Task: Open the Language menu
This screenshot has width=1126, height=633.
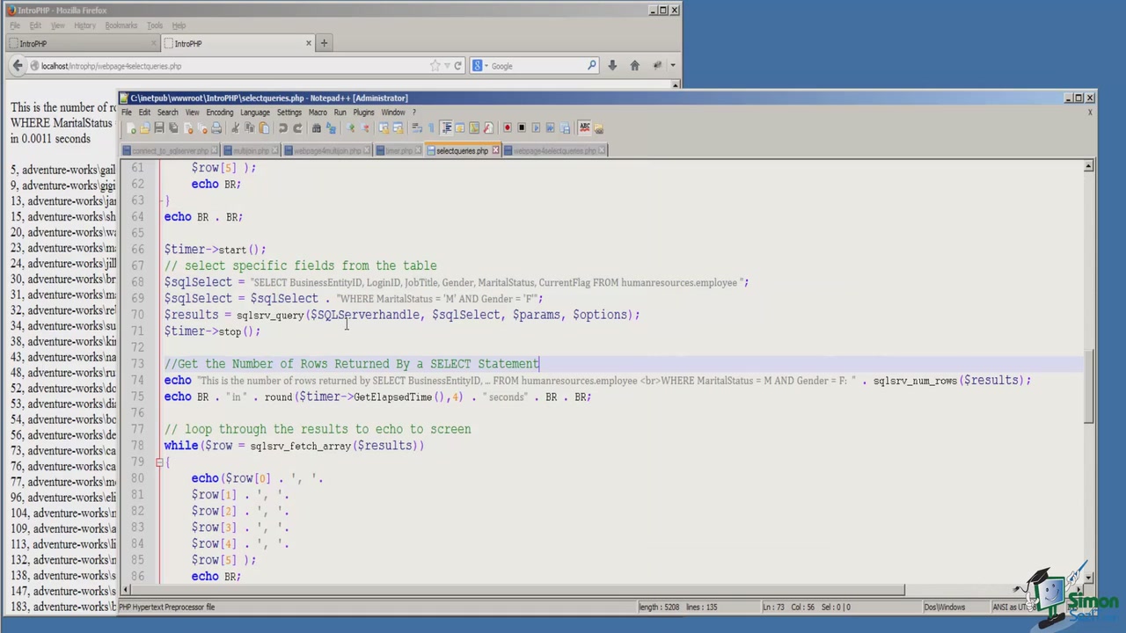Action: click(255, 113)
